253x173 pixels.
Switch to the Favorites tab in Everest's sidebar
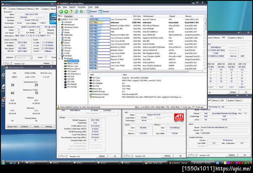68,16
